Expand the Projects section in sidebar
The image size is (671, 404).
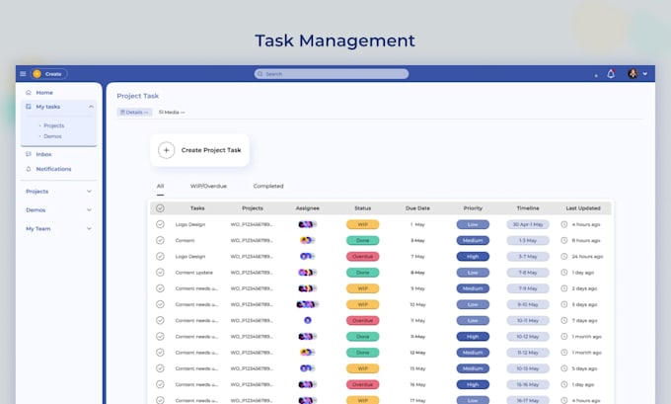pos(89,192)
